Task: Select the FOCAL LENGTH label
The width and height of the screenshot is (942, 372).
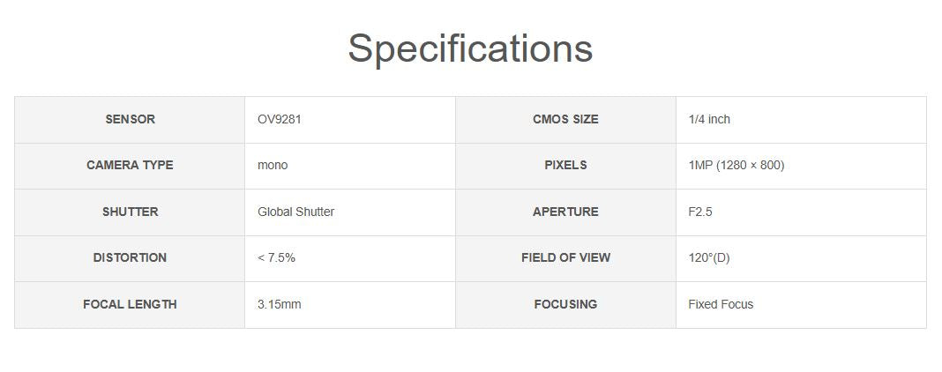Action: coord(130,304)
